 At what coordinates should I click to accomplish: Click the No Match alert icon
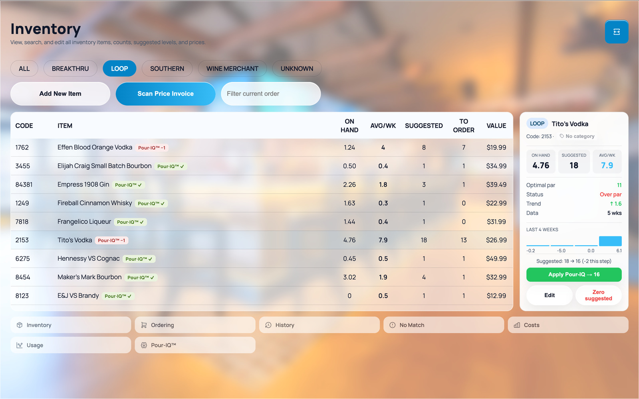coord(393,325)
